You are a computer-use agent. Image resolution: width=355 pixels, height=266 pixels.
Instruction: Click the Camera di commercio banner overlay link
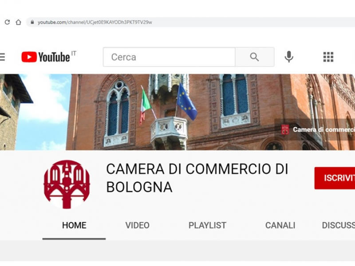pos(323,130)
